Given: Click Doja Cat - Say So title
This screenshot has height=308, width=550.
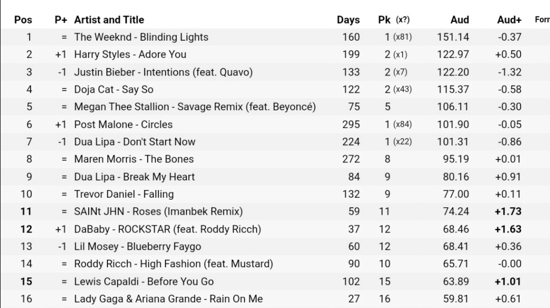Looking at the screenshot, I should (114, 89).
